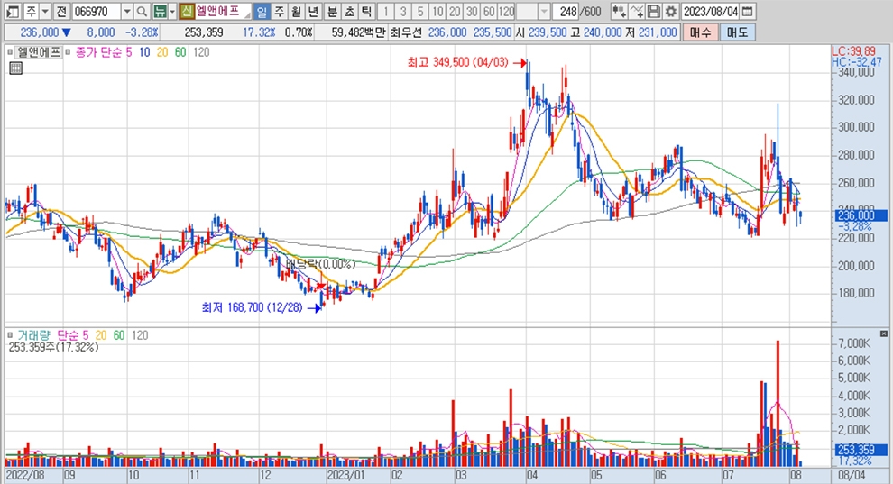Open the 주 market type dropdown arrow
The image size is (893, 484).
tap(43, 12)
